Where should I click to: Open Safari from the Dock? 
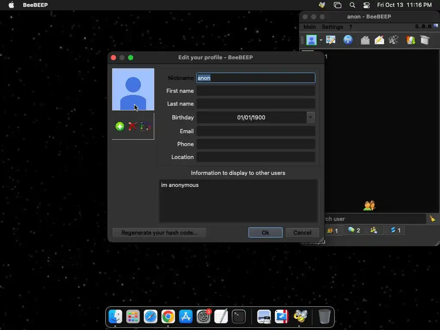click(x=151, y=317)
